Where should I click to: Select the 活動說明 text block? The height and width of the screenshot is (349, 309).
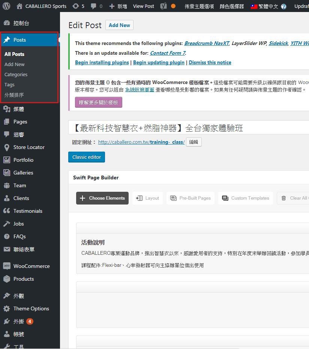coord(193,254)
